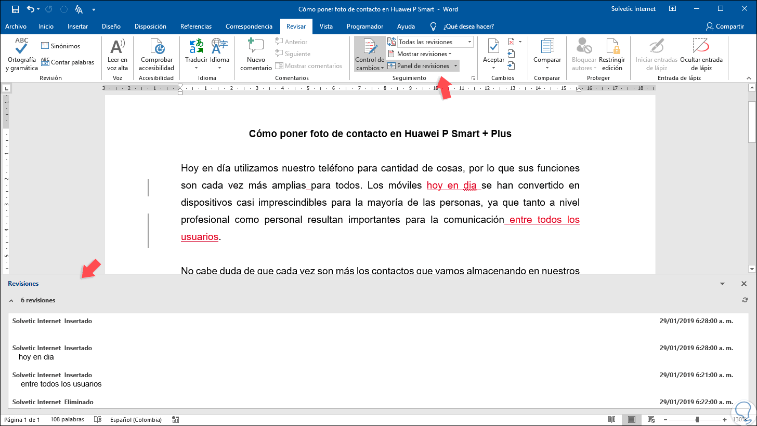This screenshot has height=426, width=757.
Task: Click the zoom slider handle
Action: [697, 420]
